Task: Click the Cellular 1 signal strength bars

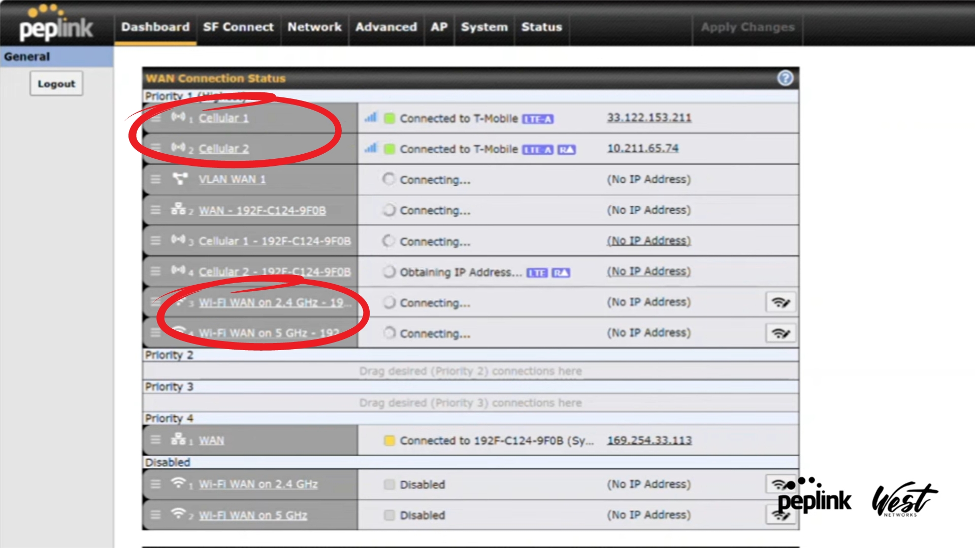Action: coord(371,118)
